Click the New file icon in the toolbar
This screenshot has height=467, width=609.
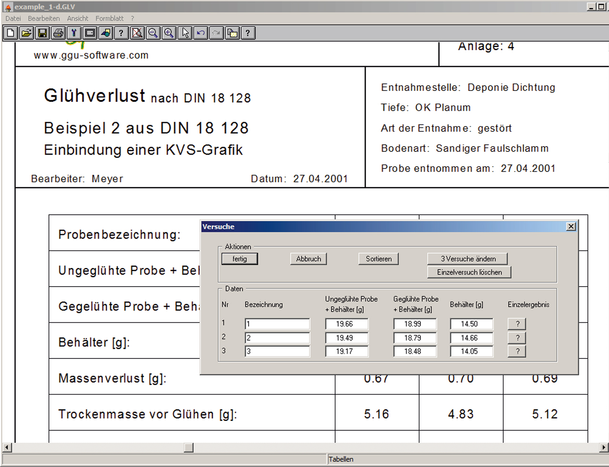click(11, 33)
